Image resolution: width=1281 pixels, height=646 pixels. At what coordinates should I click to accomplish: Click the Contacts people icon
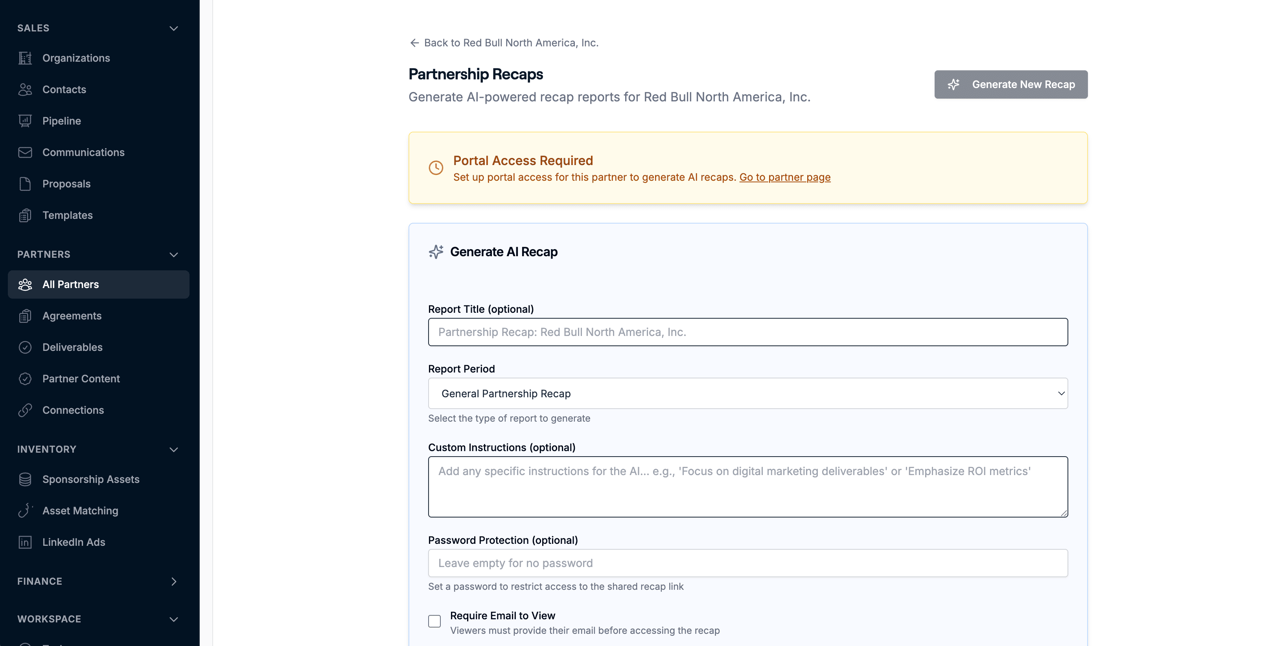point(25,90)
